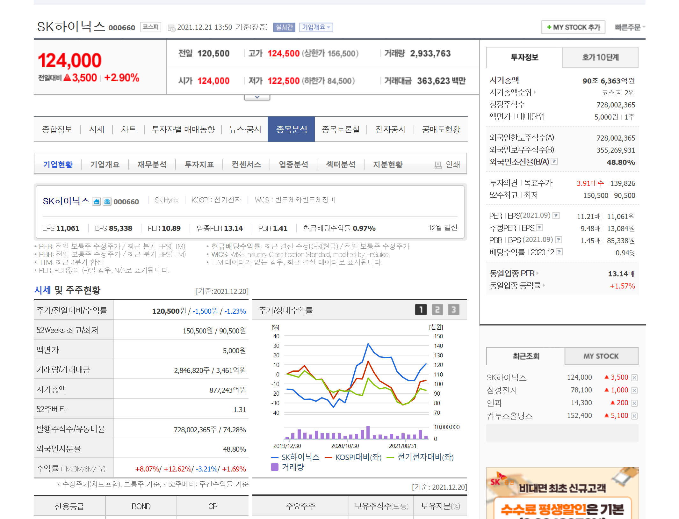This screenshot has width=679, height=519.
Task: Click 전기전자대비(좌) green legend swatch
Action: (390, 457)
